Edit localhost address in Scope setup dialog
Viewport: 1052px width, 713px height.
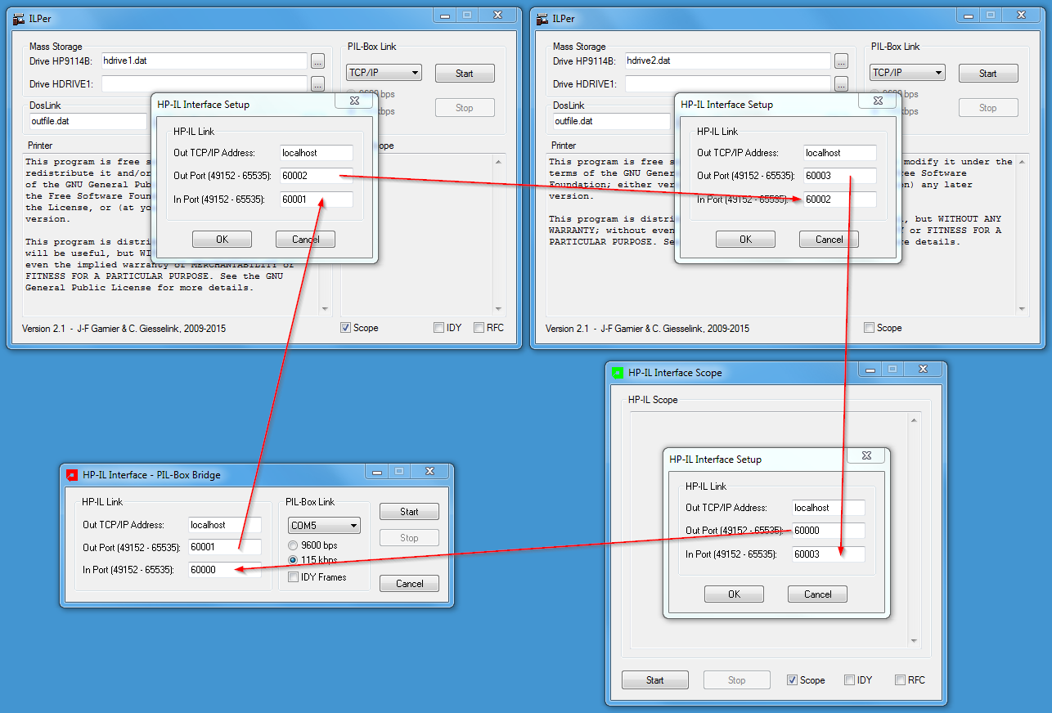pos(828,508)
